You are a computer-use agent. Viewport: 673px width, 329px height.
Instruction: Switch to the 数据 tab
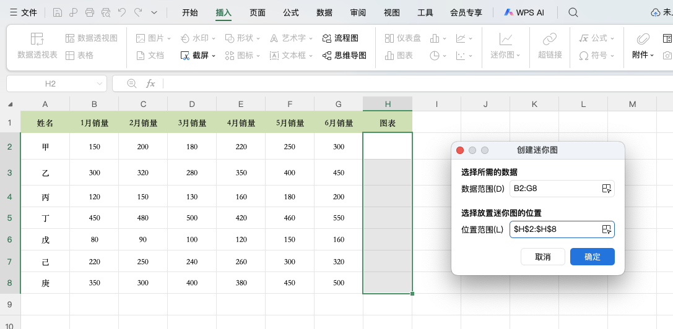324,12
